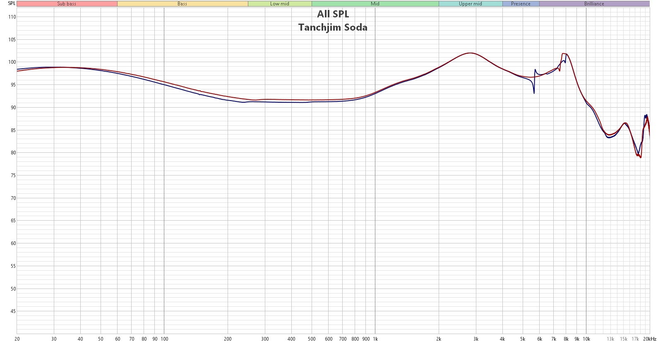Click the 45 value on SPL axis
Viewport: 658px width, 344px height.
tap(13, 311)
